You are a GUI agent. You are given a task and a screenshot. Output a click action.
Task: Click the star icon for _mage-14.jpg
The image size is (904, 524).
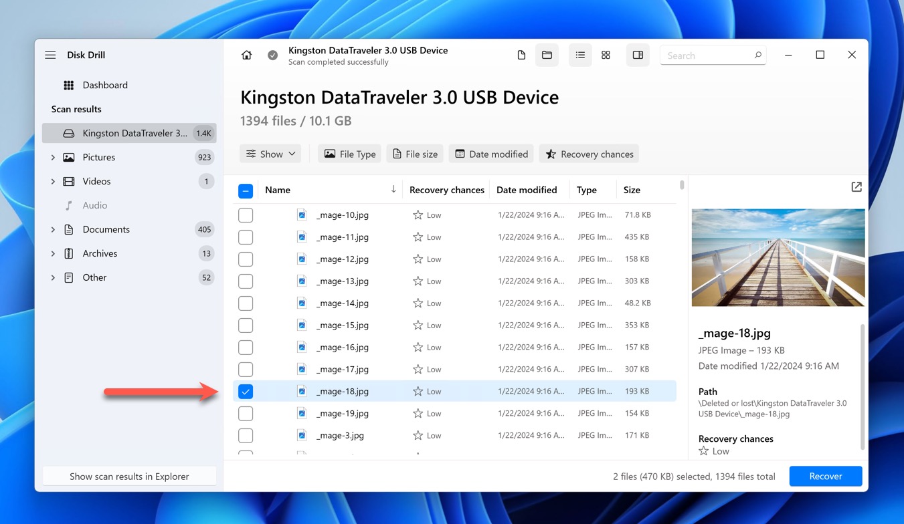pyautogui.click(x=418, y=303)
